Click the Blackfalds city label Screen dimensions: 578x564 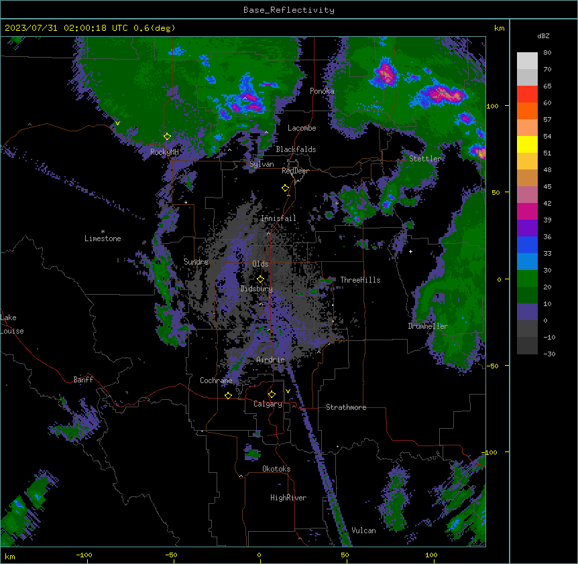point(296,149)
